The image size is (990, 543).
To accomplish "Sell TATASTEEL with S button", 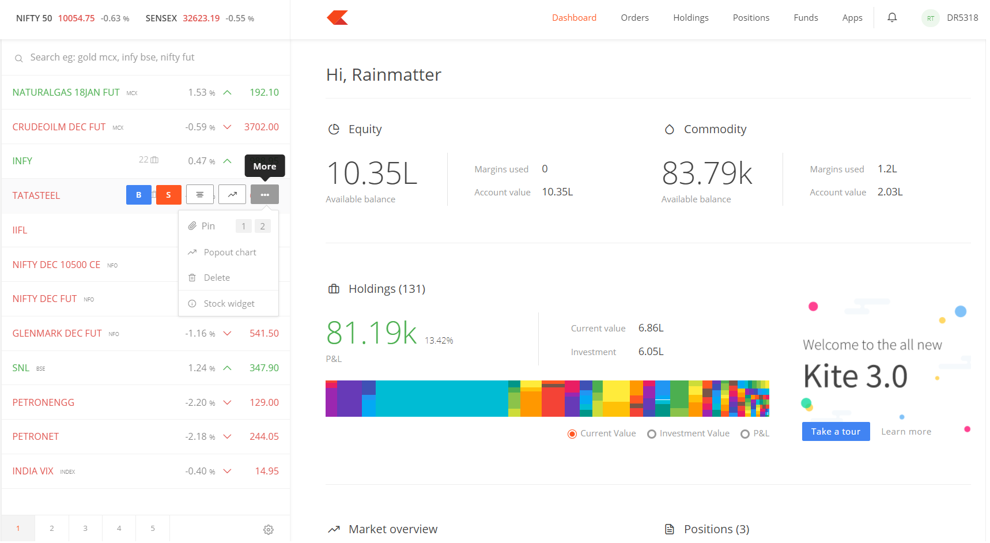I will click(169, 195).
